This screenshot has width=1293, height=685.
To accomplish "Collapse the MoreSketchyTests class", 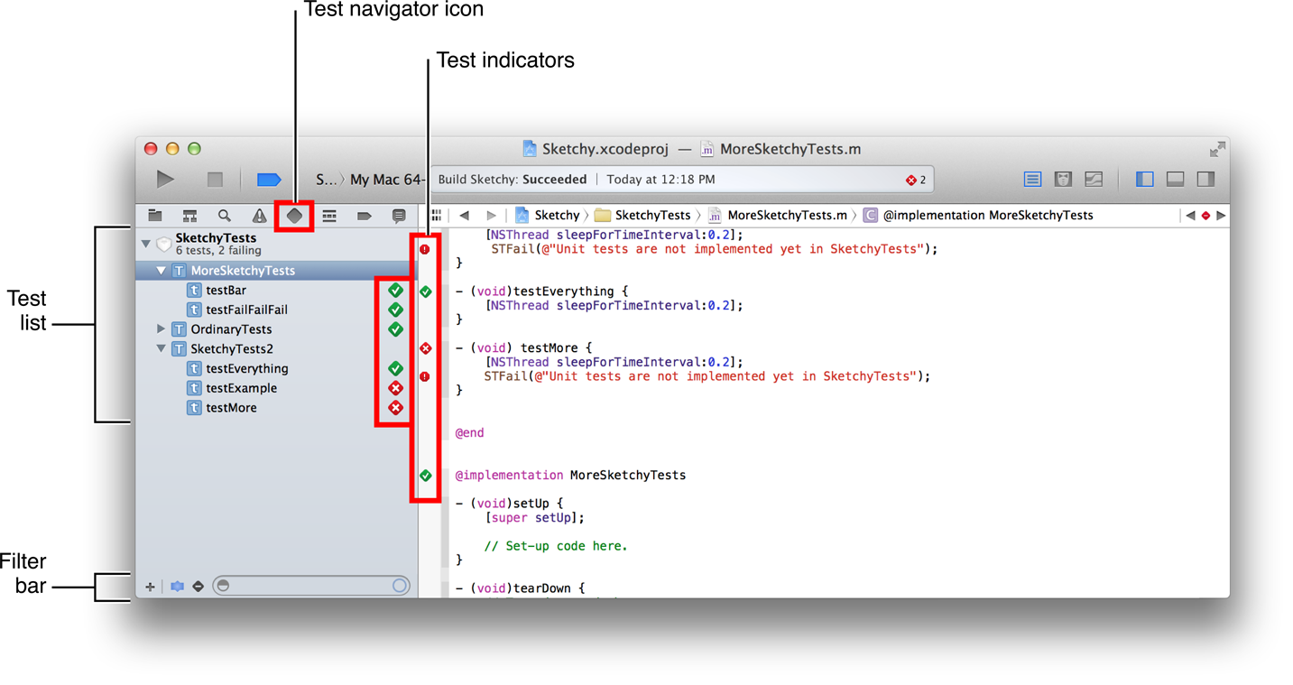I will point(162,271).
